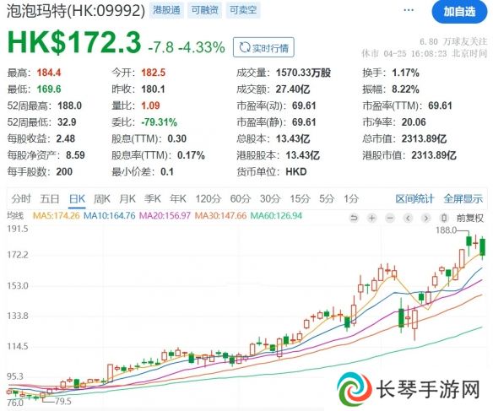Click the 振幅 value 8.22%

pos(405,89)
